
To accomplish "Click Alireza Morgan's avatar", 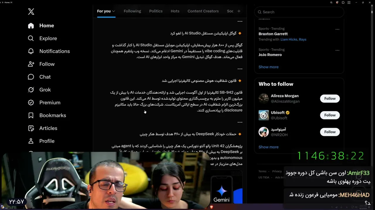I will 264,99.
